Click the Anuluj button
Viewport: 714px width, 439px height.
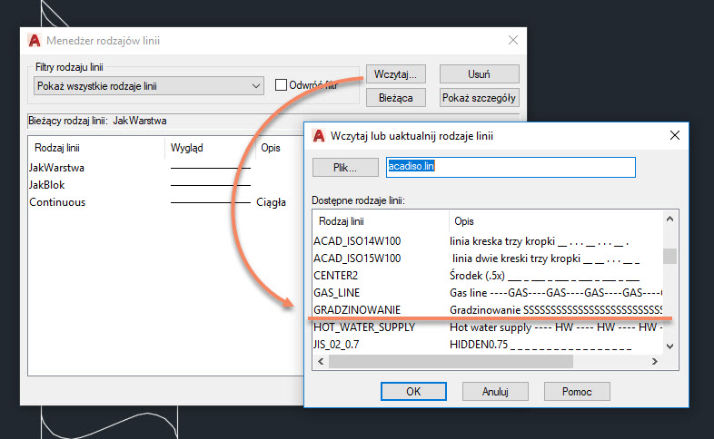coord(495,391)
